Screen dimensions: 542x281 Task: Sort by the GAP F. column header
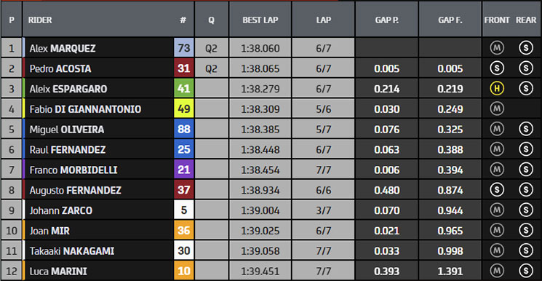pyautogui.click(x=450, y=20)
